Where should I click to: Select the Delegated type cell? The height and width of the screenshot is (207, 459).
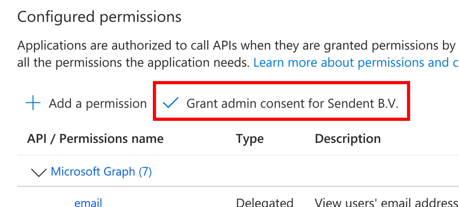point(264,203)
